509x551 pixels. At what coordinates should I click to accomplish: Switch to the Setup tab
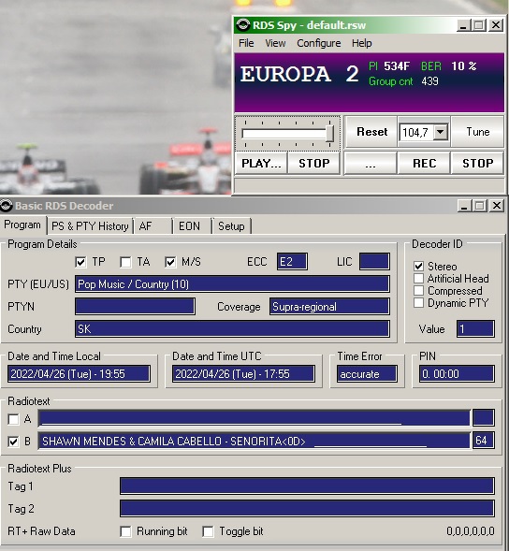click(232, 226)
